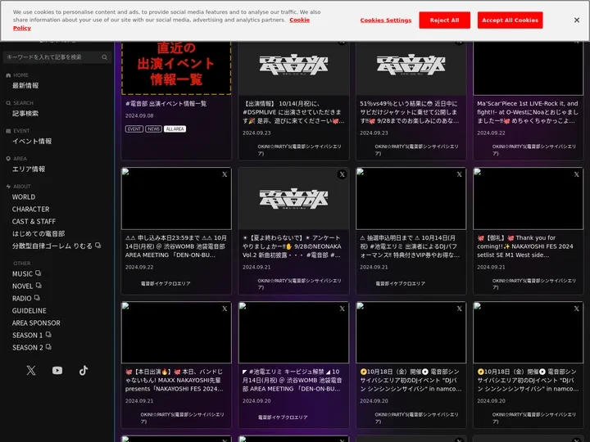Open エリア情報 in the sidebar

coord(29,169)
